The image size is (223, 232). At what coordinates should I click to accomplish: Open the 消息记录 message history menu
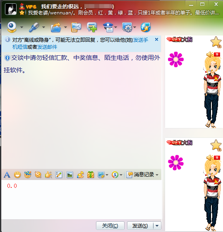coord(142,175)
